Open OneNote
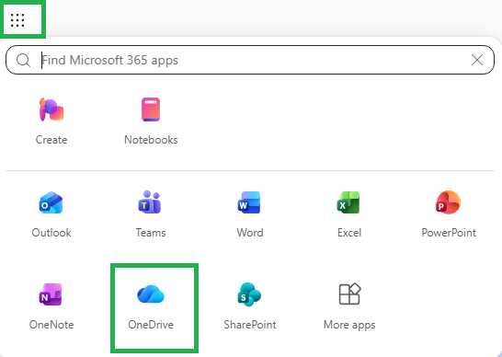502x357 pixels. click(x=51, y=306)
